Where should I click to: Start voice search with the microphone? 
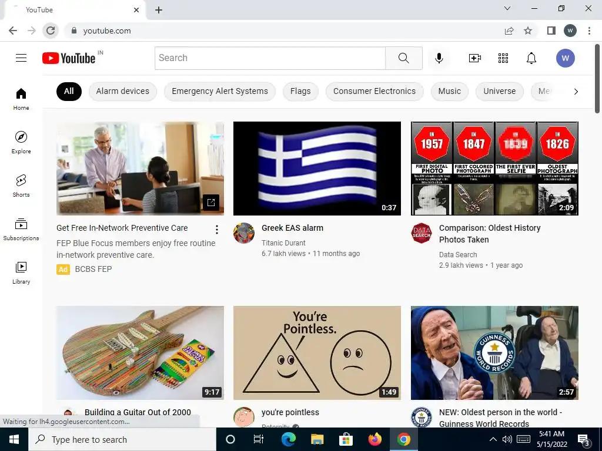[x=439, y=58]
